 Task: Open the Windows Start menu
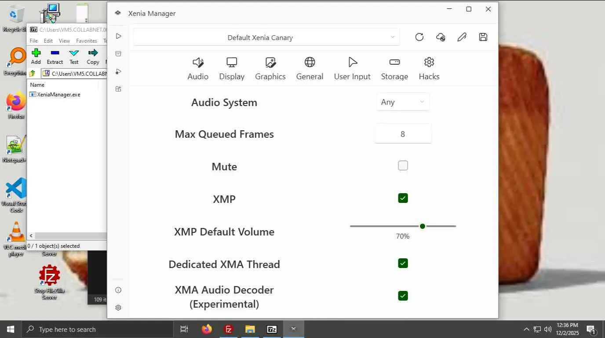tap(11, 329)
